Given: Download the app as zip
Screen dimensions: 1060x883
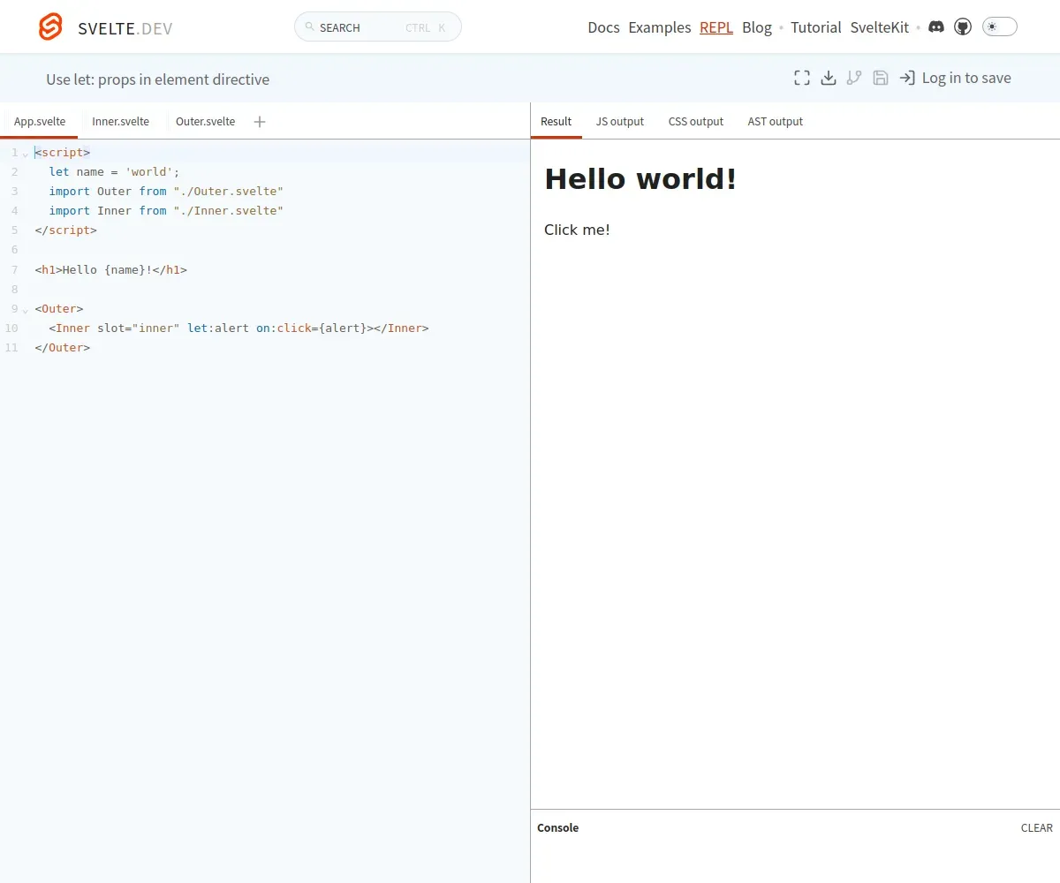Looking at the screenshot, I should tap(829, 78).
